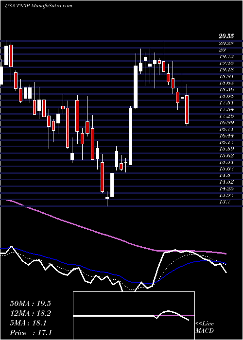Click the 20.28 price axis label
The image size is (243, 340).
tap(226, 43)
